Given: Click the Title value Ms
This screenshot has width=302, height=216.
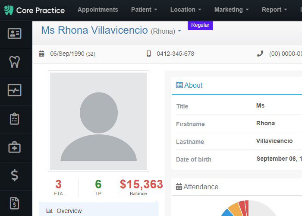Looking at the screenshot, I should (x=260, y=105).
